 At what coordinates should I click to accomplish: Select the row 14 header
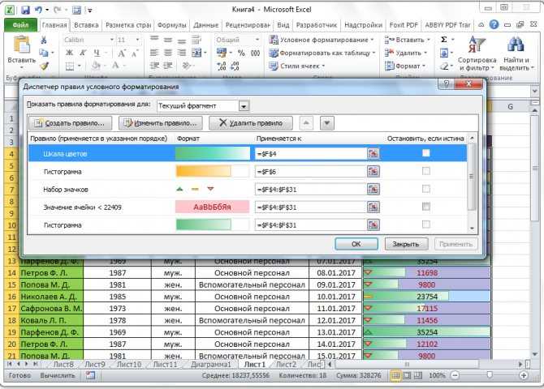[11, 273]
